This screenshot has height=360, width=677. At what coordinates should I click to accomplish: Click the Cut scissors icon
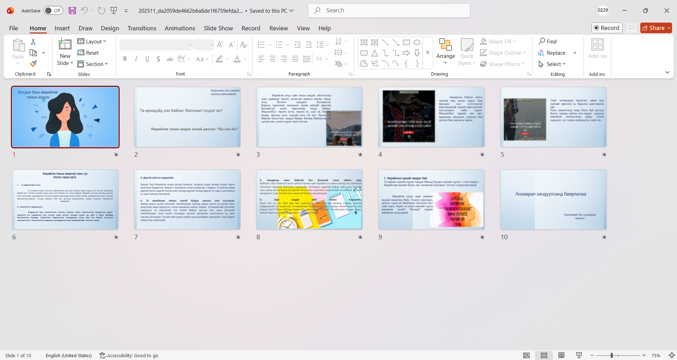[x=33, y=42]
